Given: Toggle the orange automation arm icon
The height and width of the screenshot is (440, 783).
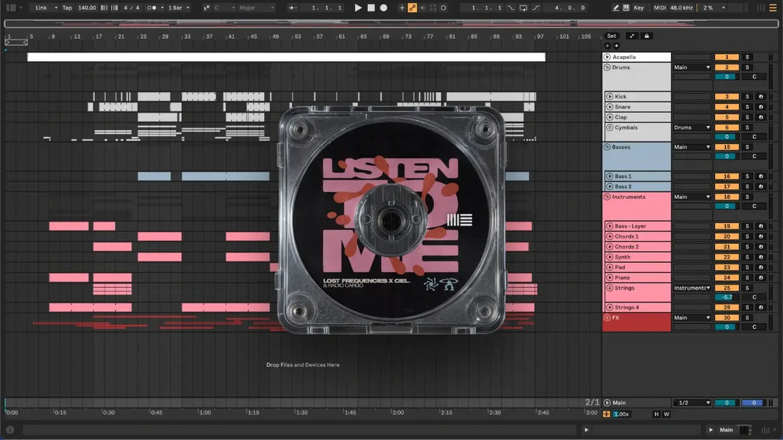Looking at the screenshot, I should (412, 8).
